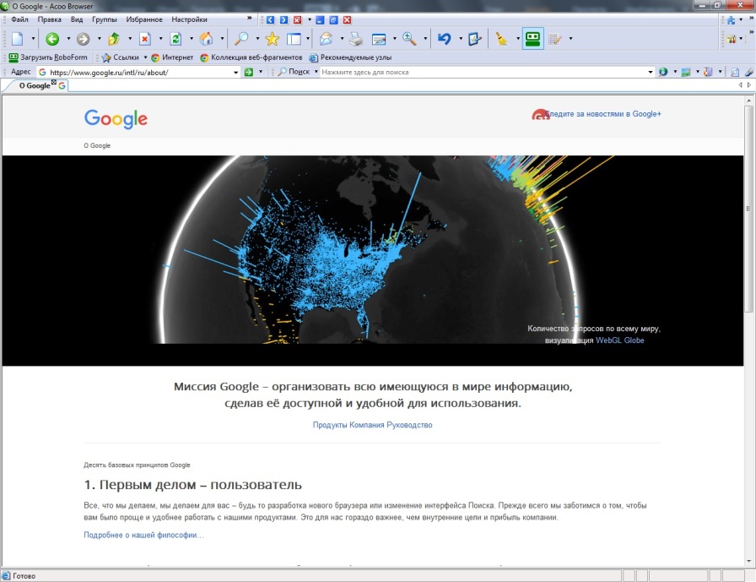The width and height of the screenshot is (756, 582).
Task: Click the Компания link
Action: pyautogui.click(x=367, y=425)
